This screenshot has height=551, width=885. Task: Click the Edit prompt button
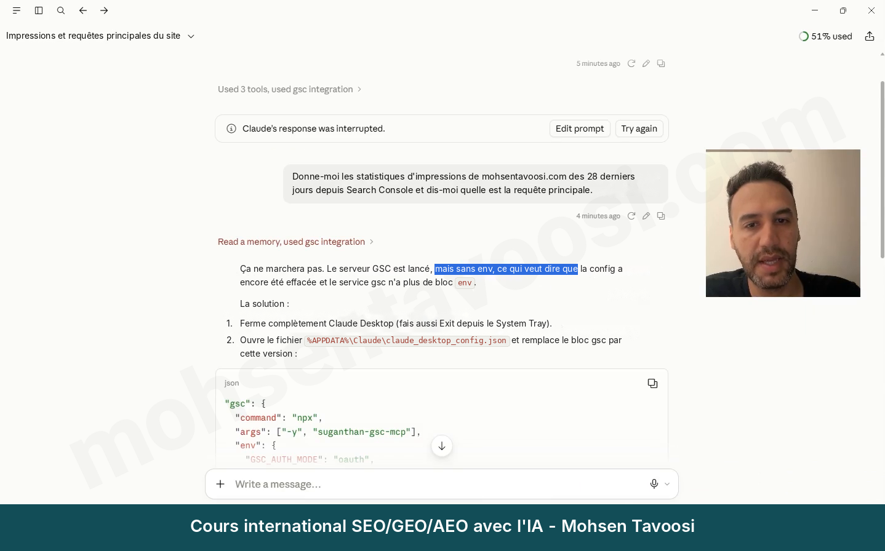point(580,129)
